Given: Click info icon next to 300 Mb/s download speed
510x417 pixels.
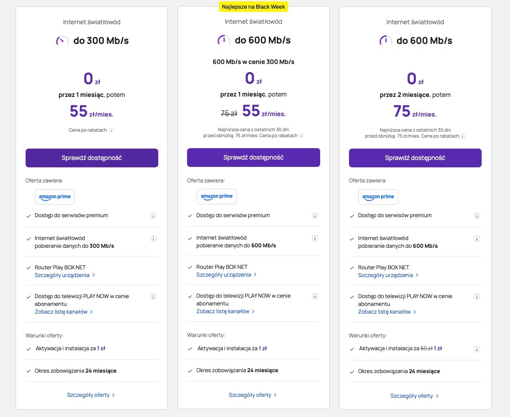Looking at the screenshot, I should pos(153,239).
